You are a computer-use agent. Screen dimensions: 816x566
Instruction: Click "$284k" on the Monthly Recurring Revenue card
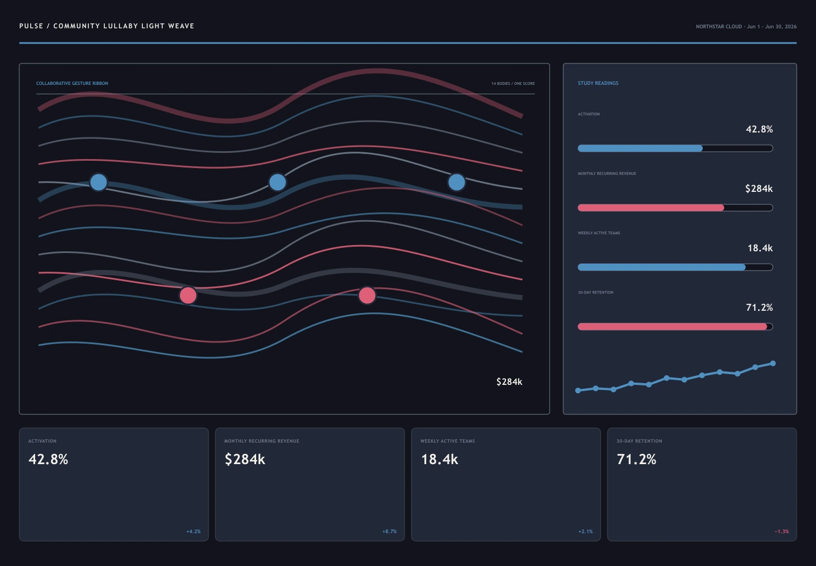[x=245, y=460]
